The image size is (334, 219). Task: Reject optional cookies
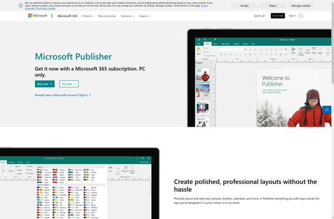[273, 6]
